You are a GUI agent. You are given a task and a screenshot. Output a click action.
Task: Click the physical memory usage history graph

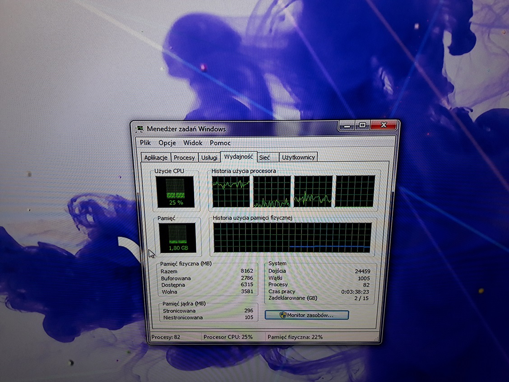click(x=292, y=238)
